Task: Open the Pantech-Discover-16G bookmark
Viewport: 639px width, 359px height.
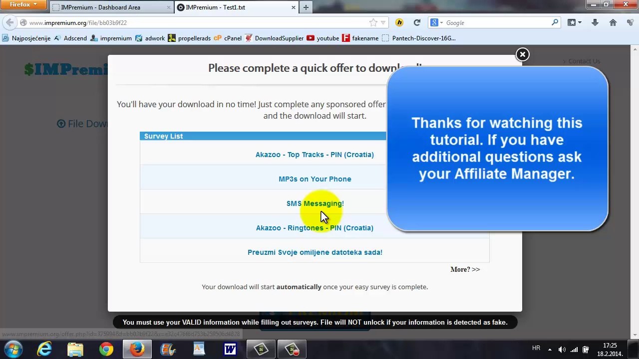Action: point(419,38)
